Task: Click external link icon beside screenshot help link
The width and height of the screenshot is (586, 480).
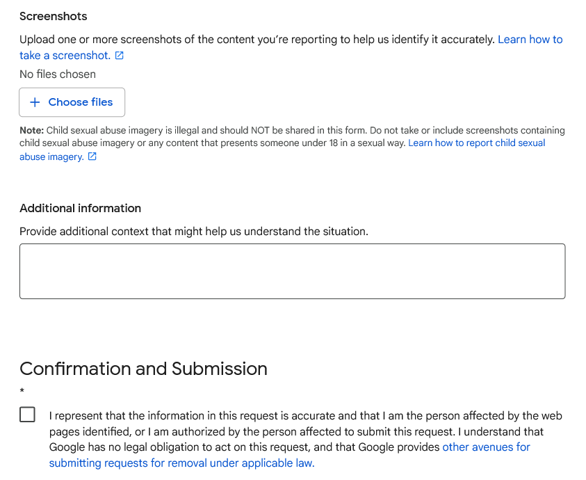Action: pos(121,55)
